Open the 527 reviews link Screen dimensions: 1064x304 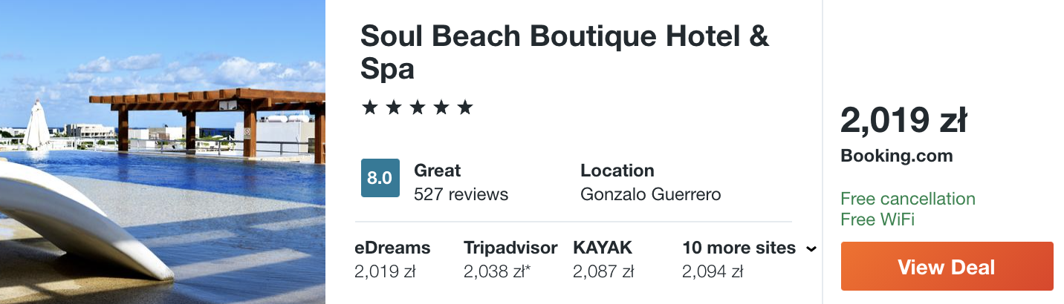tap(461, 194)
